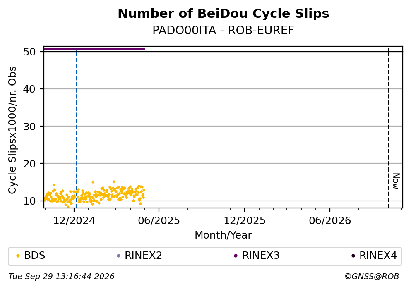Click the y-axis value 50 label
The height and width of the screenshot is (289, 411).
click(x=29, y=52)
